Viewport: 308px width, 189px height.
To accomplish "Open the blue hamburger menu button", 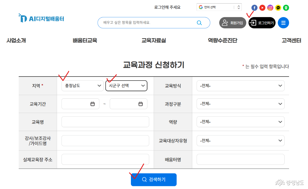I will point(283,23).
